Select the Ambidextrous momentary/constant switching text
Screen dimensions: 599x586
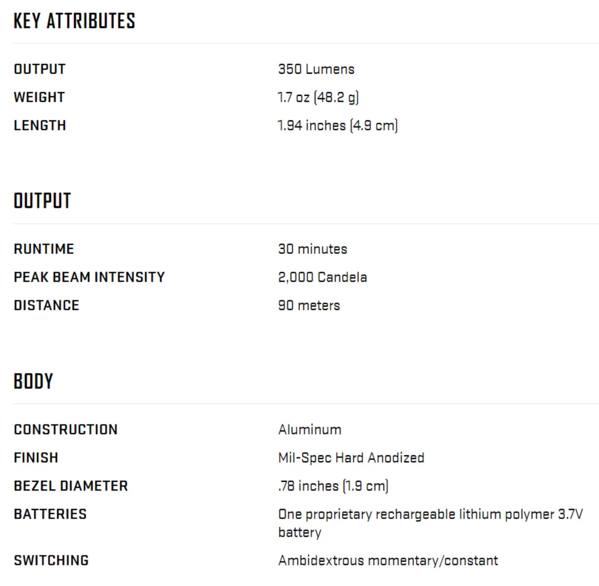tap(388, 560)
